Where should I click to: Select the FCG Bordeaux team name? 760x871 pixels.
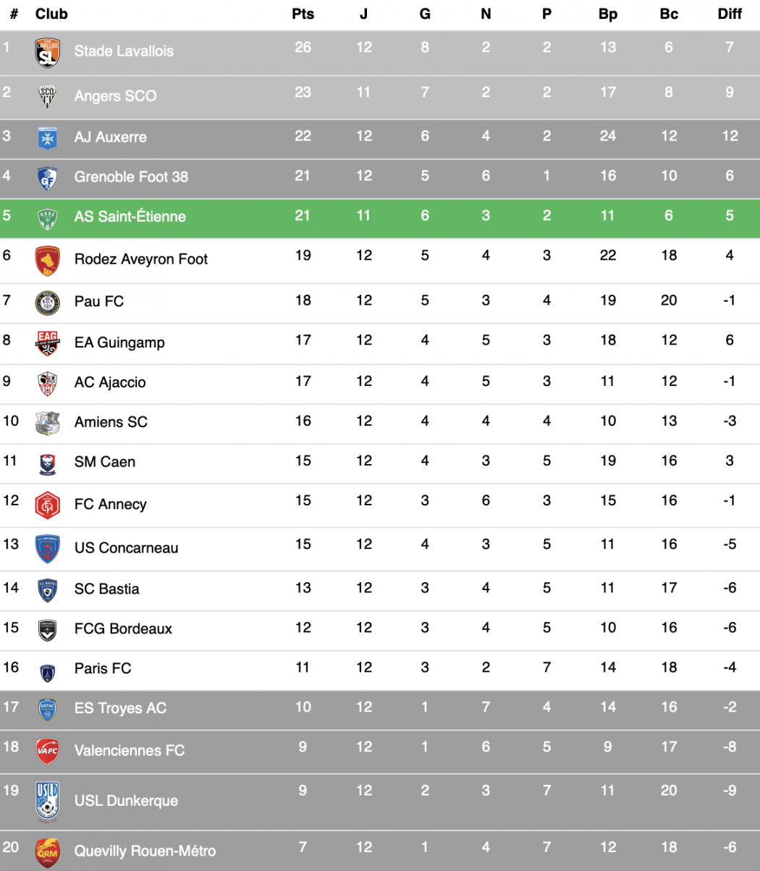[x=123, y=628]
